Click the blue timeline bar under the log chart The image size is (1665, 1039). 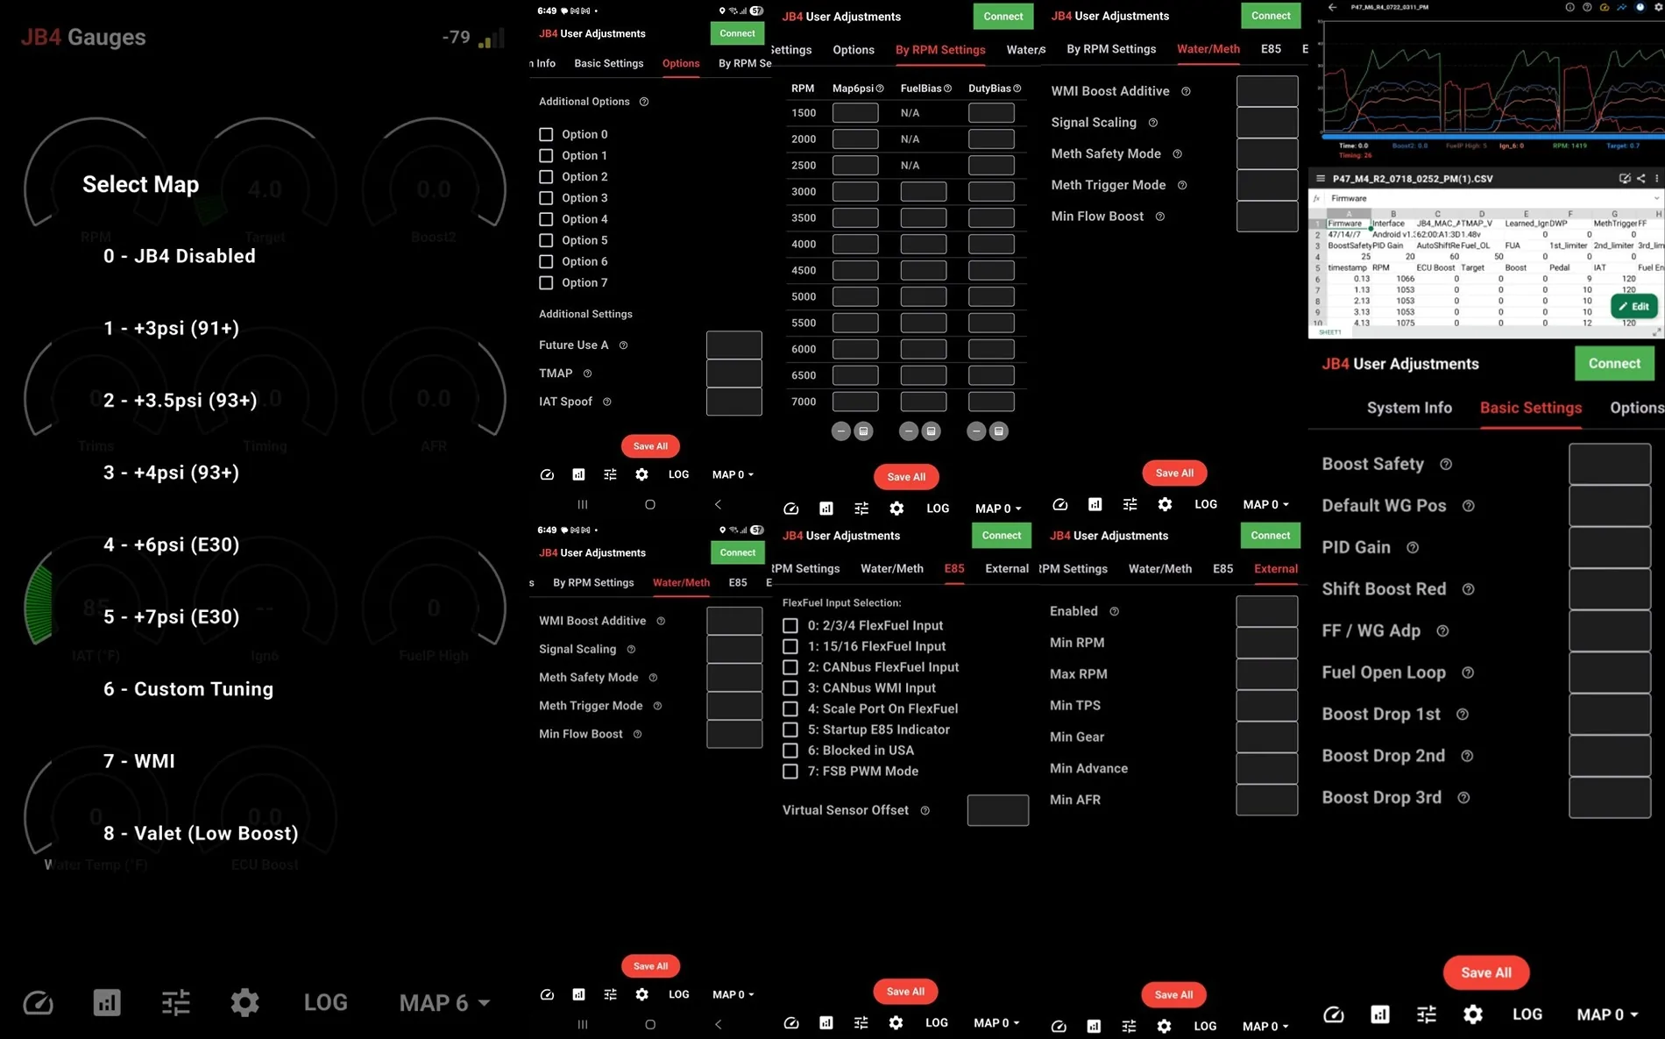click(1493, 136)
